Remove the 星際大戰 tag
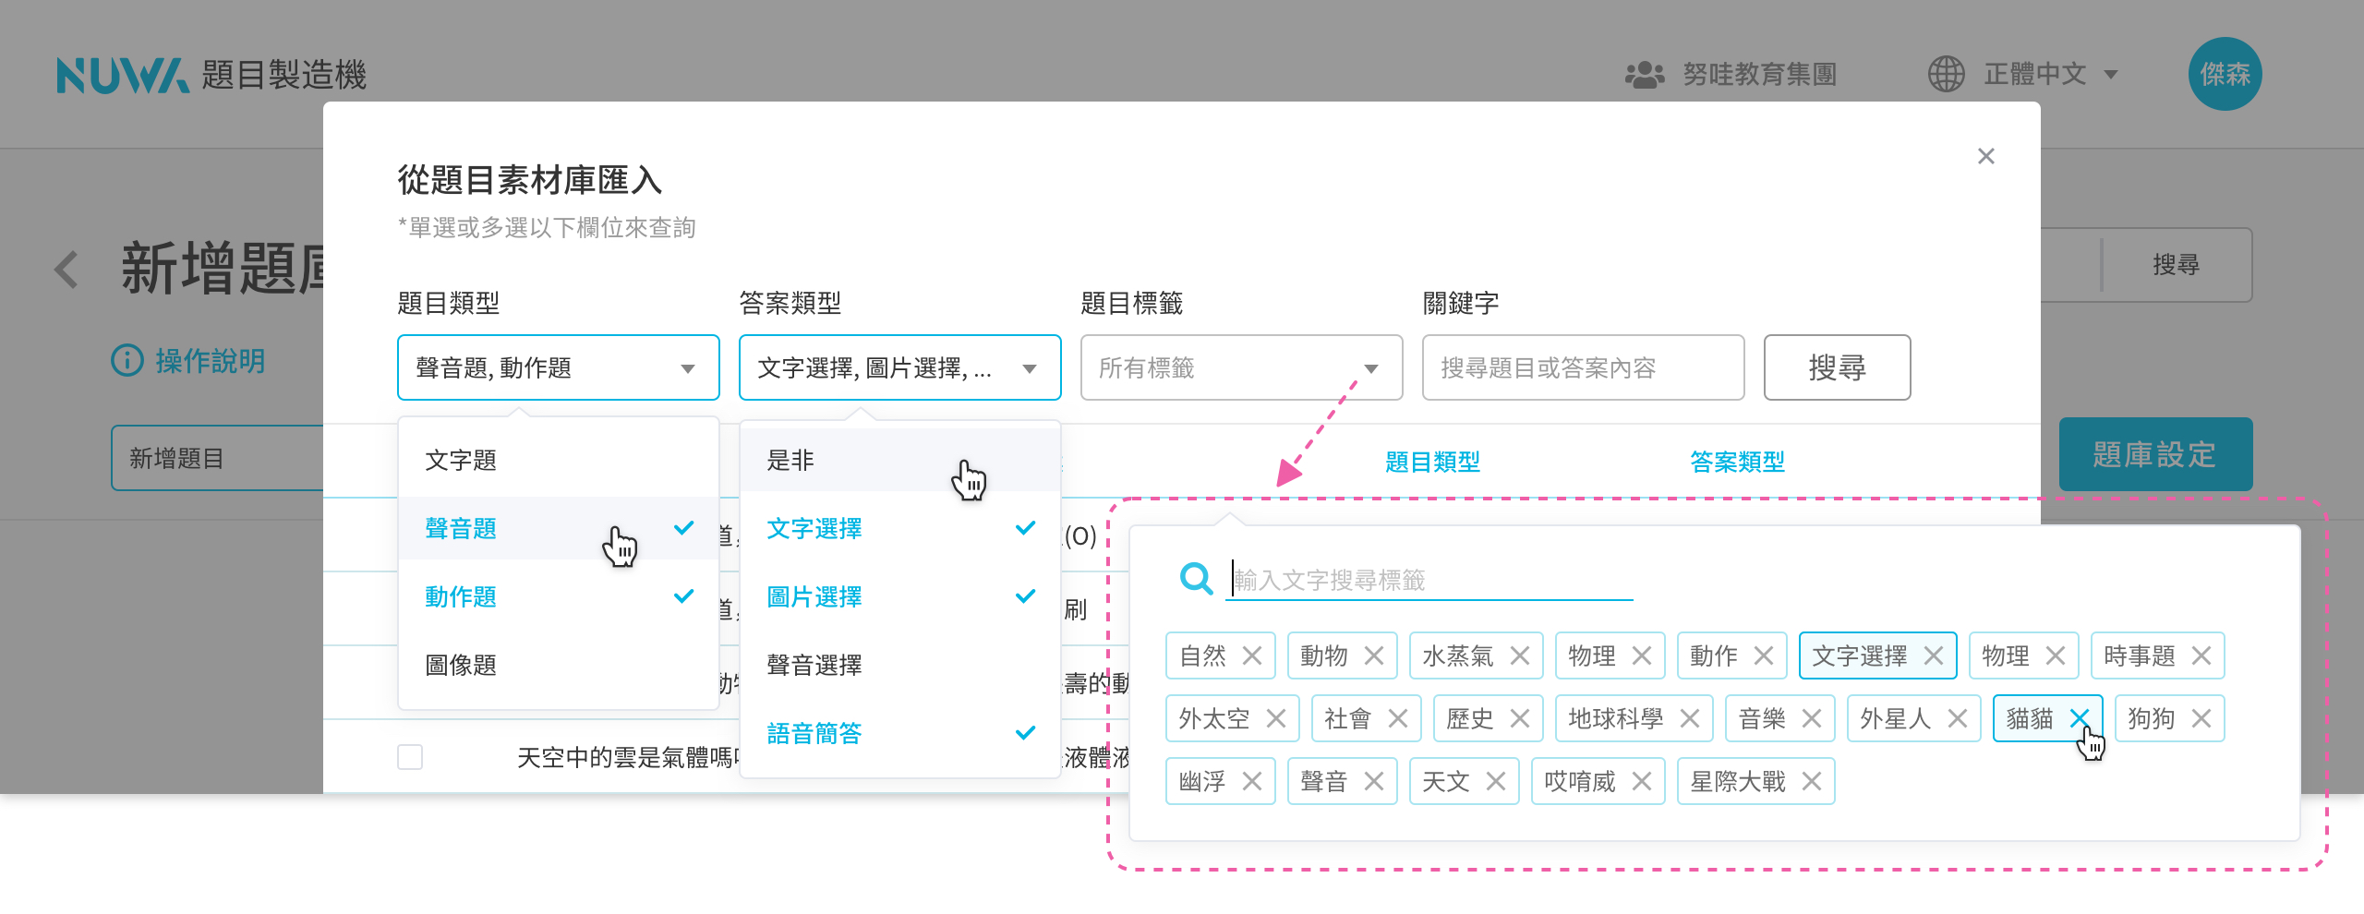The height and width of the screenshot is (914, 2364). 1812,781
